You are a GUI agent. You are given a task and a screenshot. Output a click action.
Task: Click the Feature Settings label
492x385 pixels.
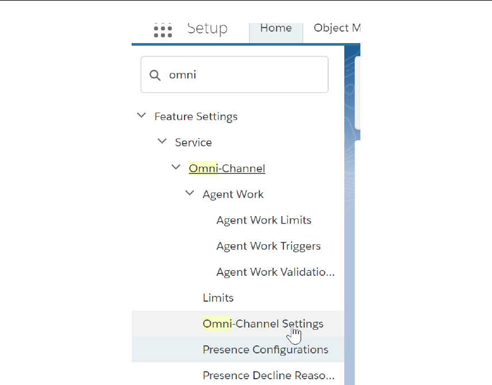click(196, 117)
